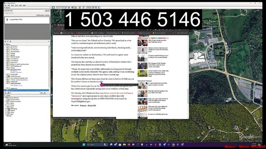Click the Google Earth search input field
This screenshot has height=149, width=266.
click(24, 11)
